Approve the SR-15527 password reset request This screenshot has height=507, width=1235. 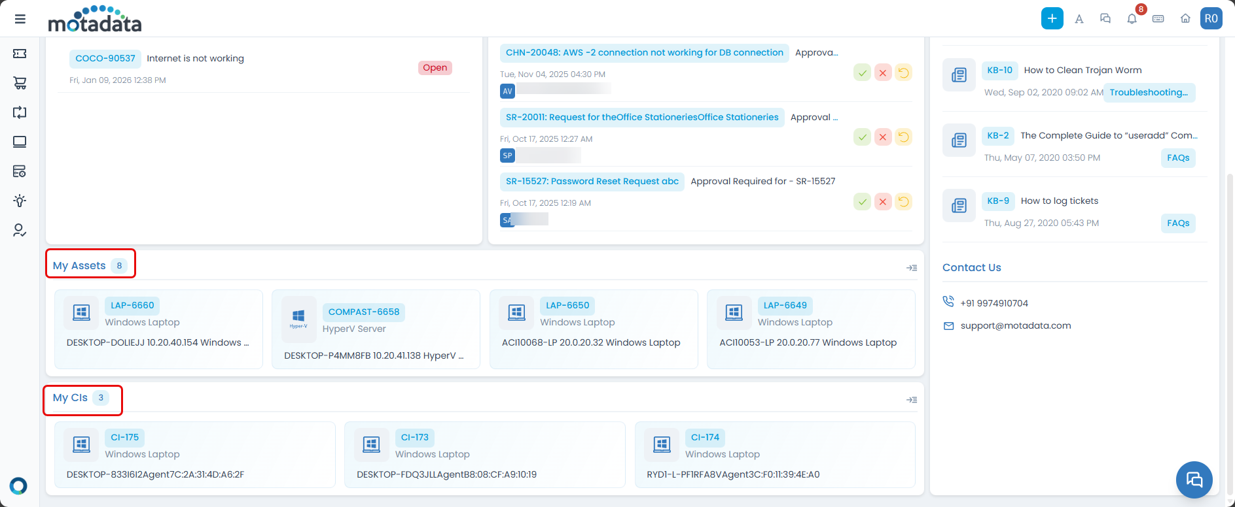tap(863, 202)
